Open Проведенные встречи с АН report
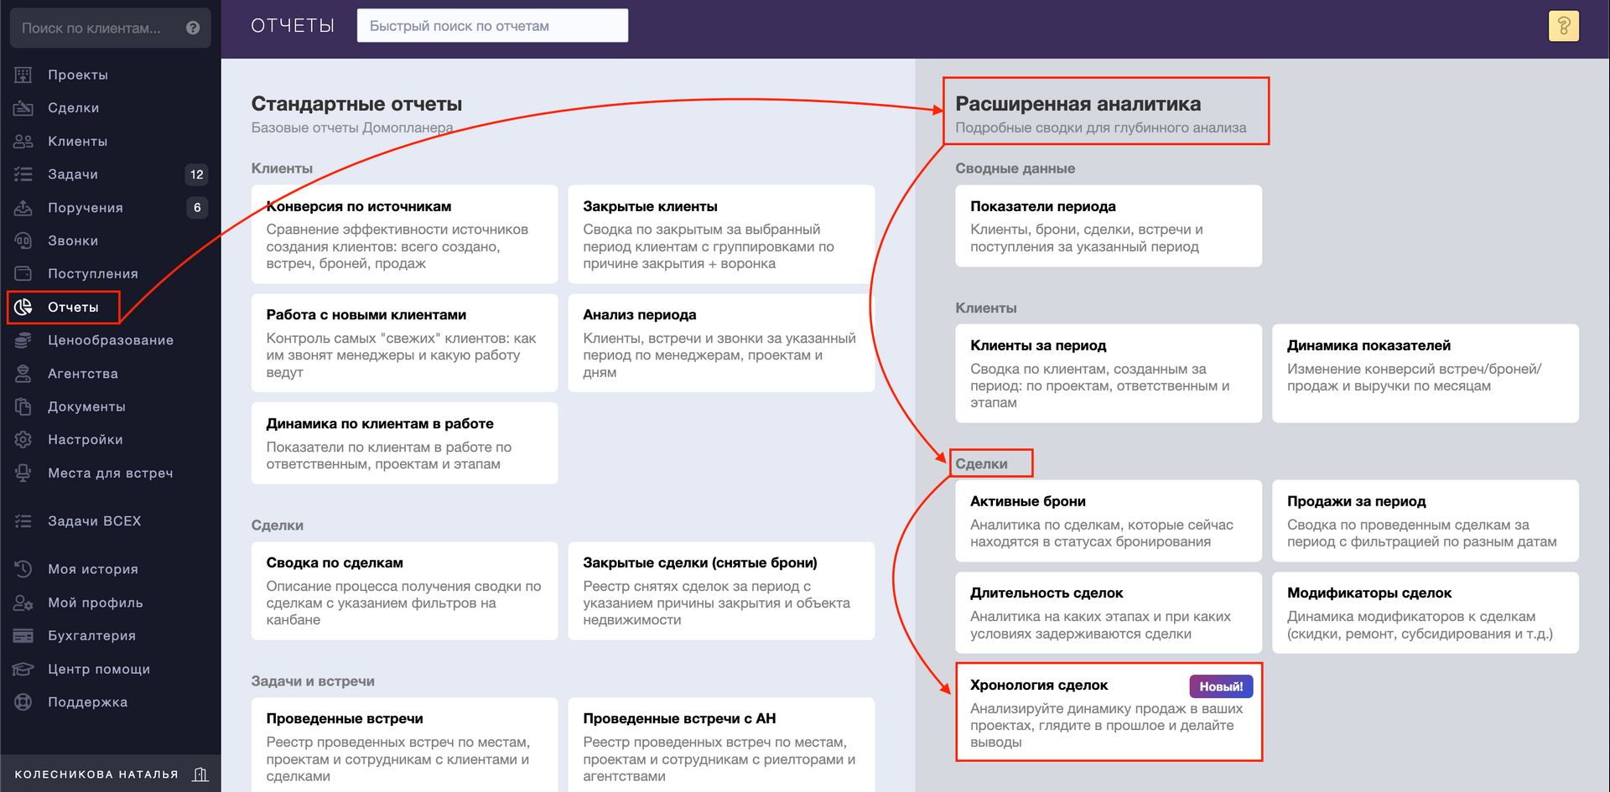The image size is (1610, 792). click(721, 745)
